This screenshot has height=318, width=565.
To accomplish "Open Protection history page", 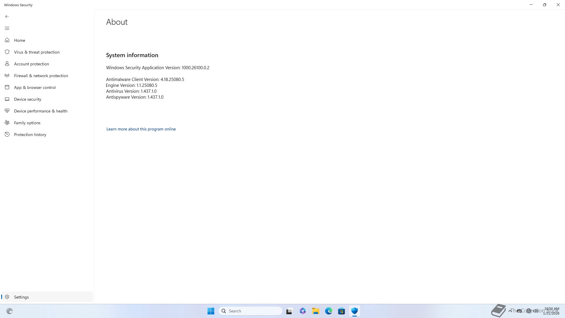I will (30, 135).
